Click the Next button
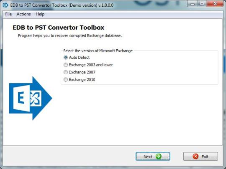Viewport: 226px width, 169px height. pos(153,156)
